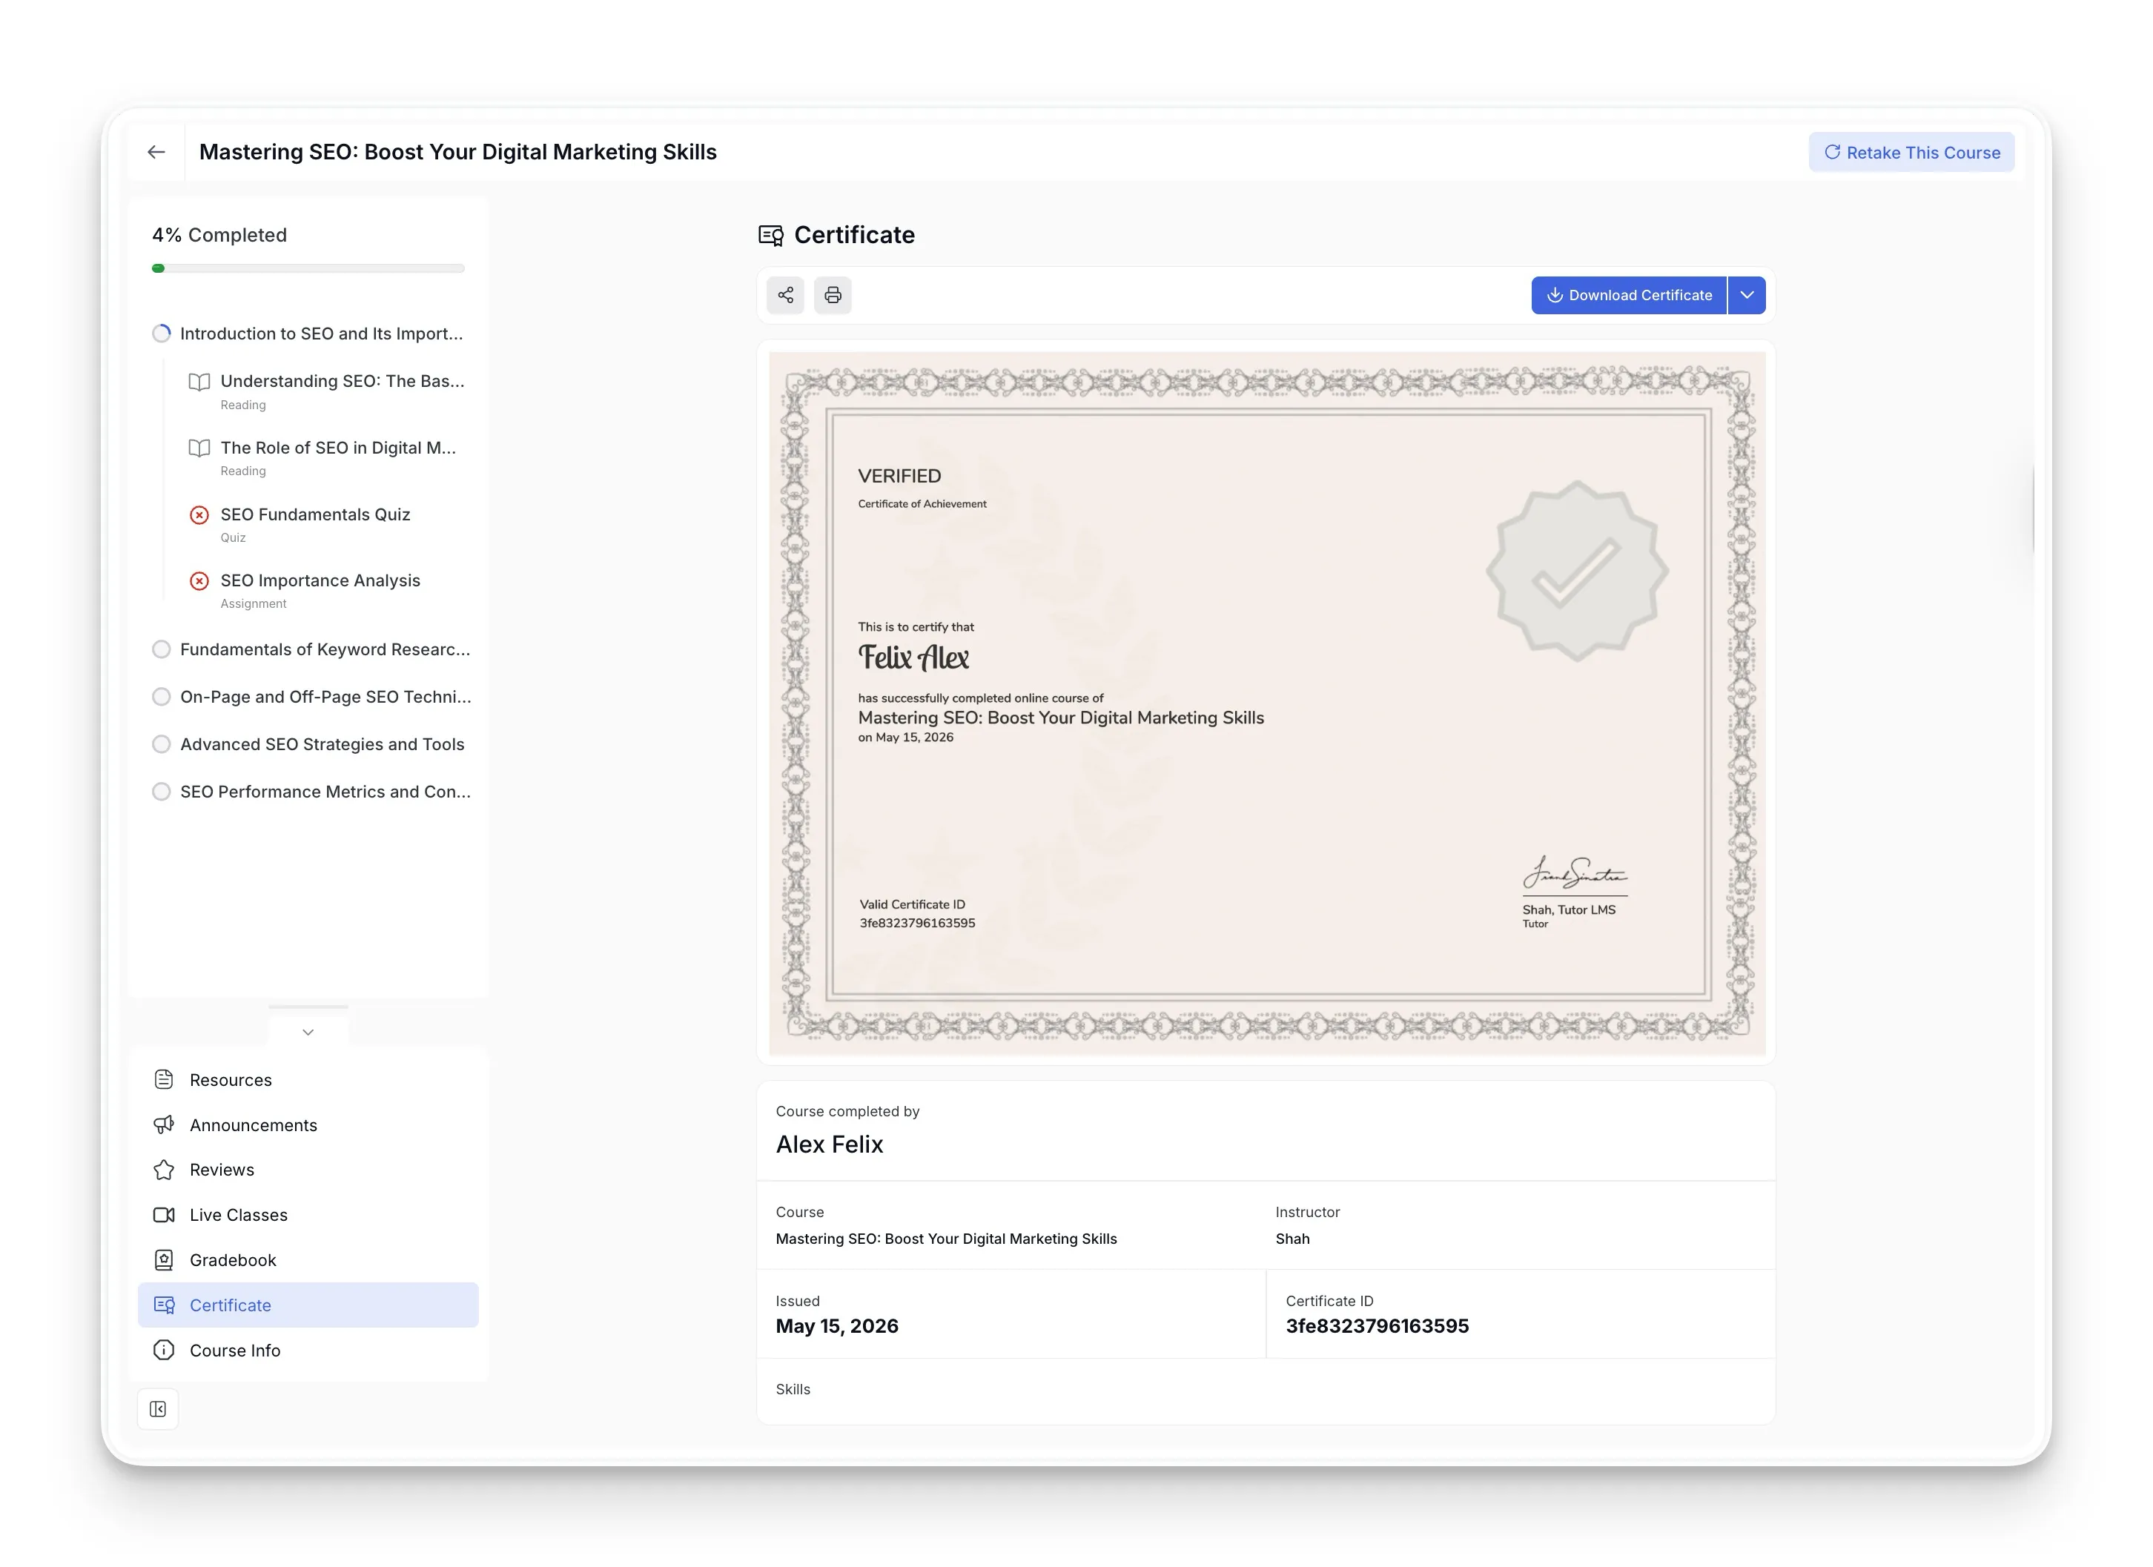Click the certificate heading icon

pos(771,236)
